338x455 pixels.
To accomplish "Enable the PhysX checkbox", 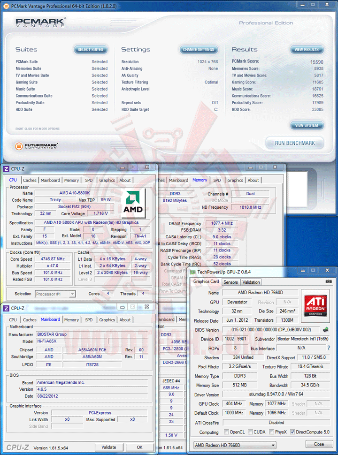I will coord(271,432).
